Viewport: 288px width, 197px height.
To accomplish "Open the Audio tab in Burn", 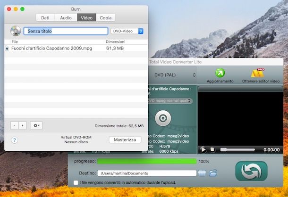I will click(x=66, y=18).
